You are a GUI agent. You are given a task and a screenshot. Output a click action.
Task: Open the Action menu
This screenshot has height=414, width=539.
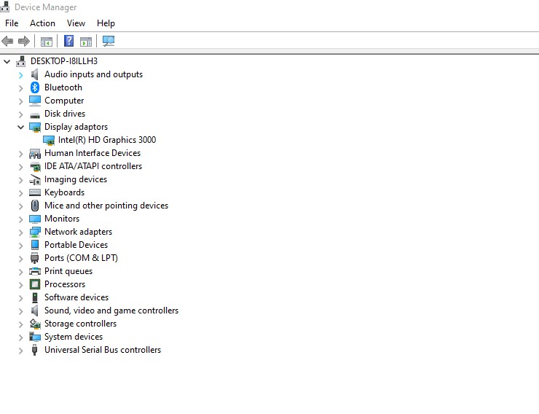point(42,23)
